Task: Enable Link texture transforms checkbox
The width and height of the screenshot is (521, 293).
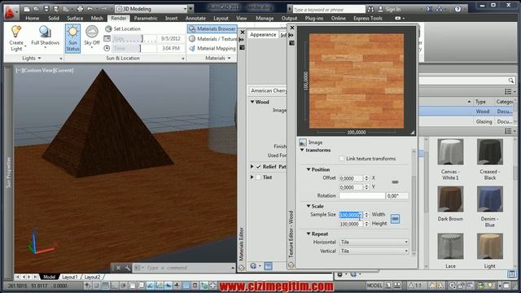Action: click(x=342, y=159)
